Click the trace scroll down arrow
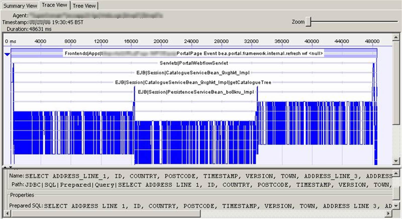This screenshot has width=402, height=219. click(x=396, y=161)
